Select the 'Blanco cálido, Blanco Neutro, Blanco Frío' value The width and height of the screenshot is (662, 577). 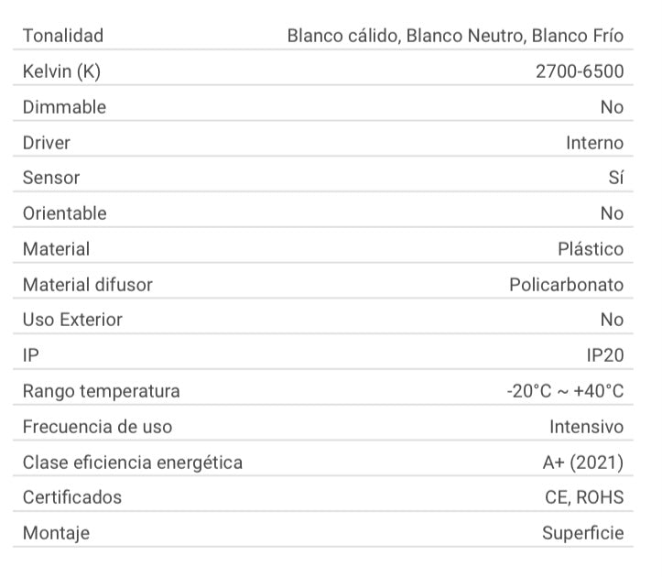coord(455,37)
